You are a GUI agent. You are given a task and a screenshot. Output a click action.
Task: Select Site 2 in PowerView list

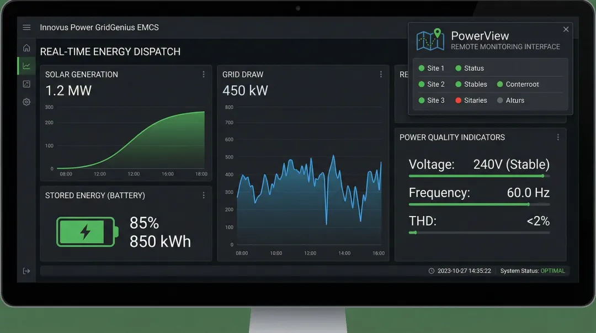pos(435,84)
